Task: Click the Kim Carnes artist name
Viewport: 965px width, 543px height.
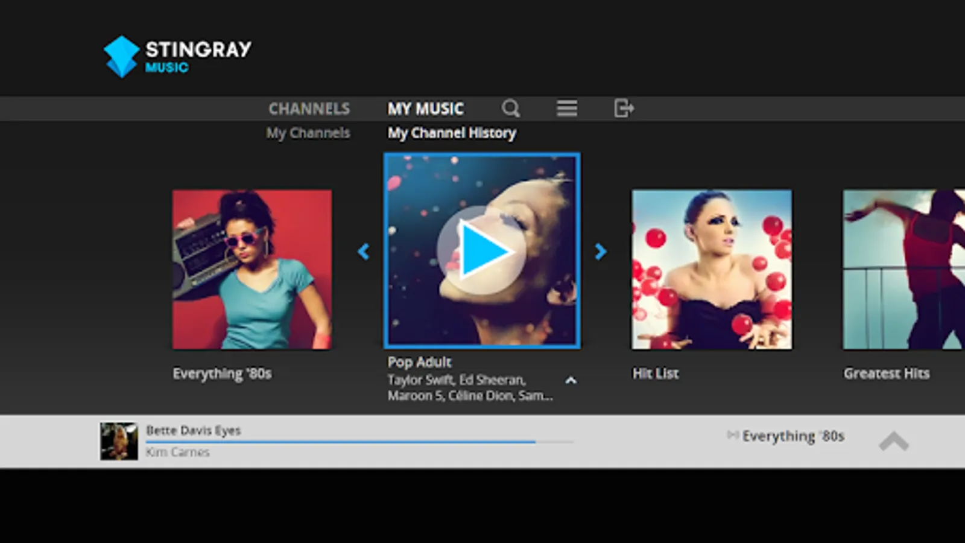Action: pos(177,452)
